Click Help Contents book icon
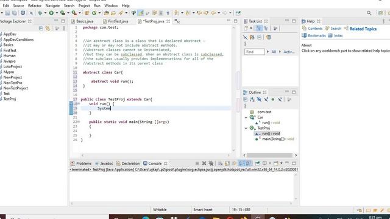 point(304,29)
